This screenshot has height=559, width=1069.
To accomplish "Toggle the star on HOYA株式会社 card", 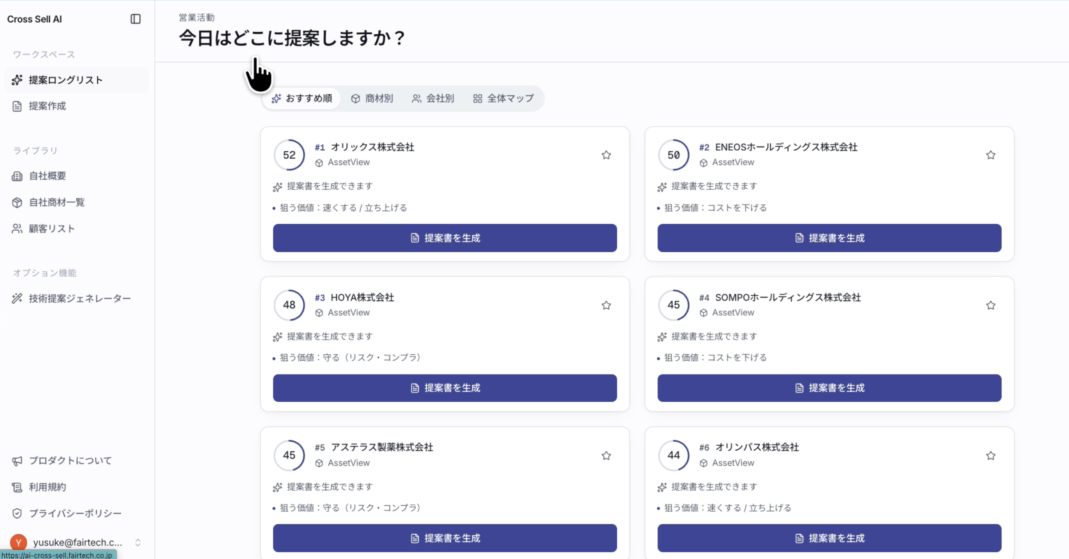I will pyautogui.click(x=606, y=306).
